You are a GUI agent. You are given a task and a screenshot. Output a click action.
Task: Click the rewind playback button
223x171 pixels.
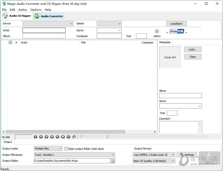pyautogui.click(x=46, y=137)
